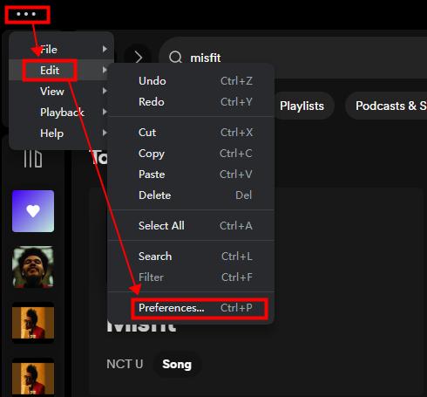Open the NCT U artist link

[125, 364]
